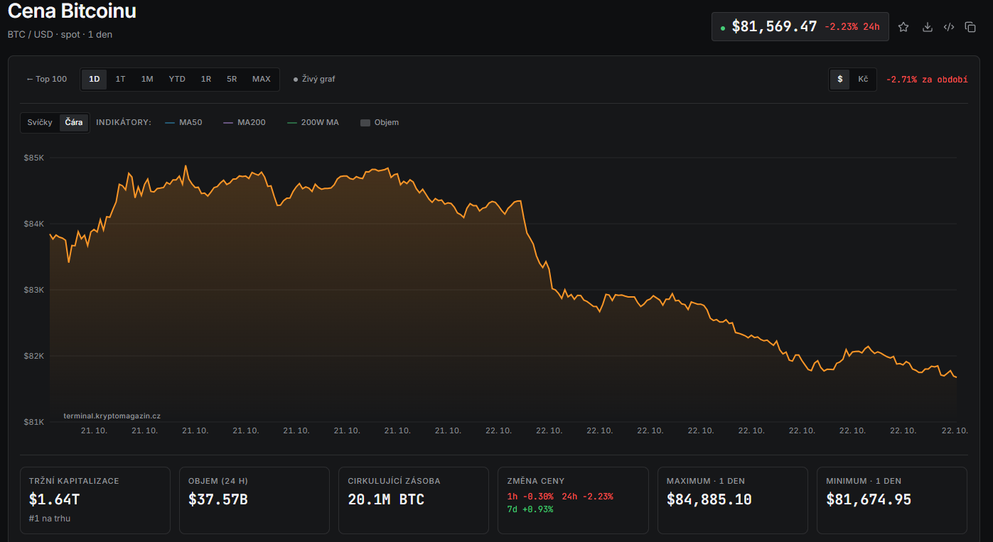The width and height of the screenshot is (993, 542).
Task: Click the download chart icon
Action: click(x=927, y=27)
